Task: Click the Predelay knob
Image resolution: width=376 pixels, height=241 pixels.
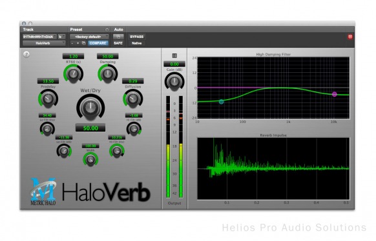Action: click(48, 99)
